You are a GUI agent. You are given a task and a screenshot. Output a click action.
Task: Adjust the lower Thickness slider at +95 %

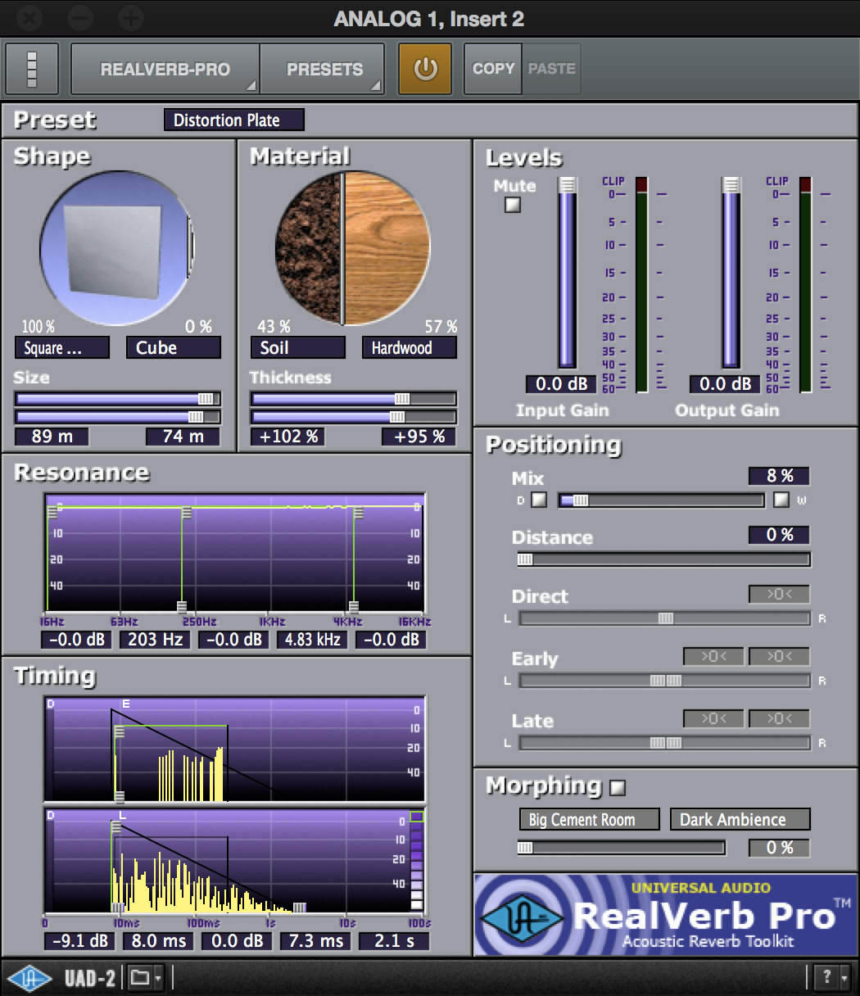tap(354, 416)
